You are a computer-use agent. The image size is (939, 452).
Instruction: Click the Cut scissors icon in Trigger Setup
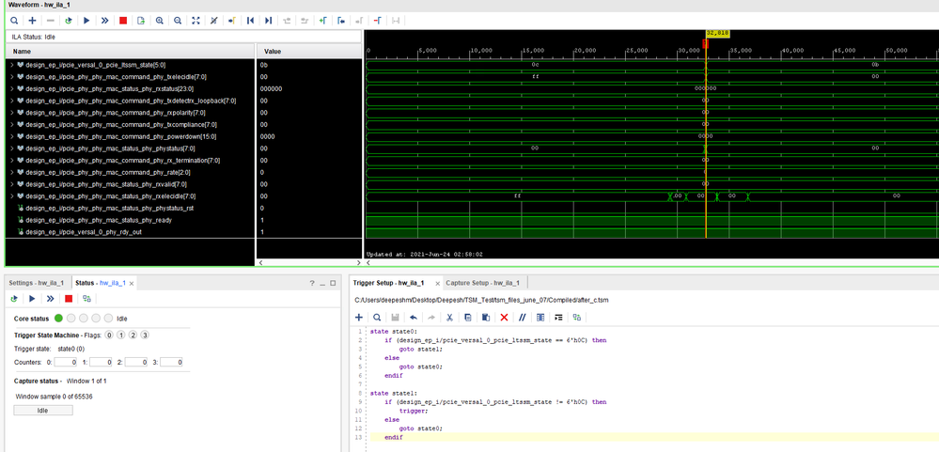point(449,318)
